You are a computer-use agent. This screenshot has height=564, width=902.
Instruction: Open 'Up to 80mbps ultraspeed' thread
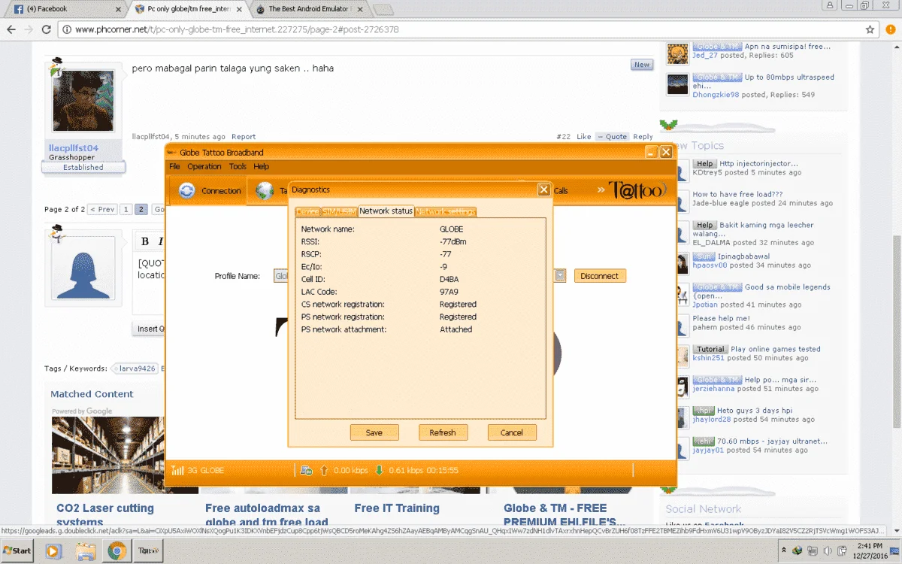tap(789, 77)
